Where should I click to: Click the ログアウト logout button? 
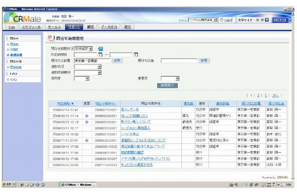(281, 20)
